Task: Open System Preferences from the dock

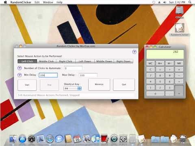Action: pos(123,139)
